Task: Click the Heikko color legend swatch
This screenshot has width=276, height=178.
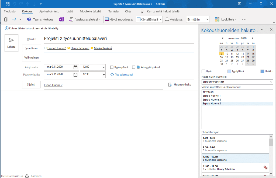Action: point(263,71)
